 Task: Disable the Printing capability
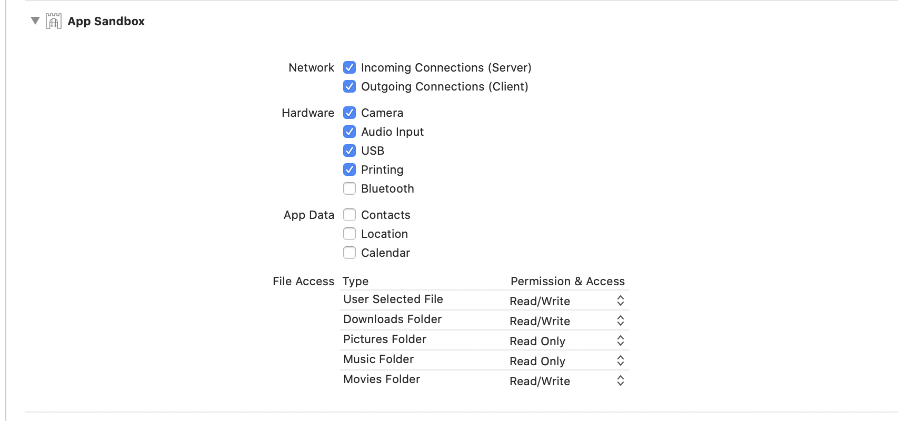point(350,169)
